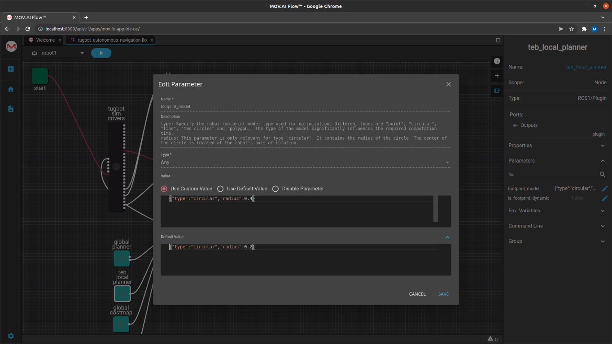The height and width of the screenshot is (344, 612).
Task: Open the file explorer document icon in sidebar
Action: 11,109
